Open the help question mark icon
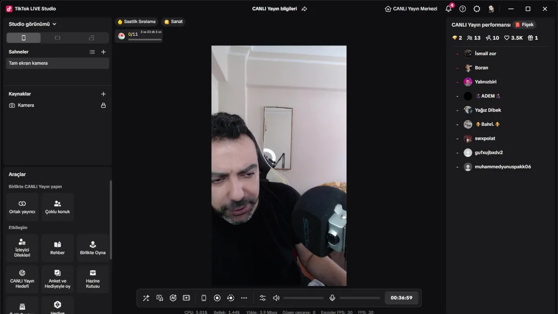The height and width of the screenshot is (314, 558). [463, 9]
